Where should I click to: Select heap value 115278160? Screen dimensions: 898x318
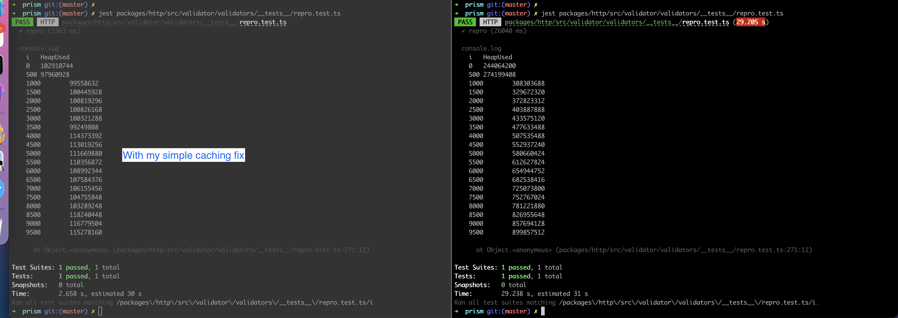tap(85, 232)
